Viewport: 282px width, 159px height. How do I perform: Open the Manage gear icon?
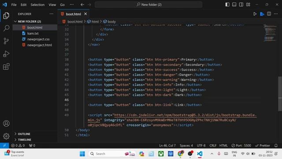[6, 136]
